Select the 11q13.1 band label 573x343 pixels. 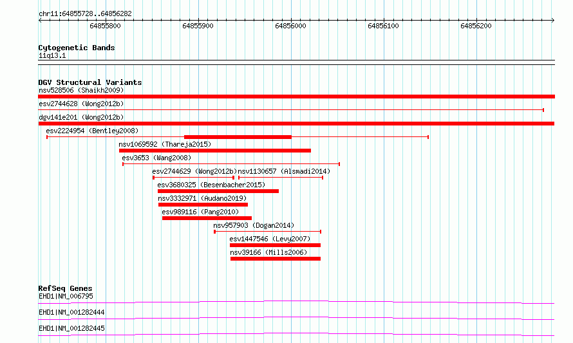pyautogui.click(x=52, y=55)
